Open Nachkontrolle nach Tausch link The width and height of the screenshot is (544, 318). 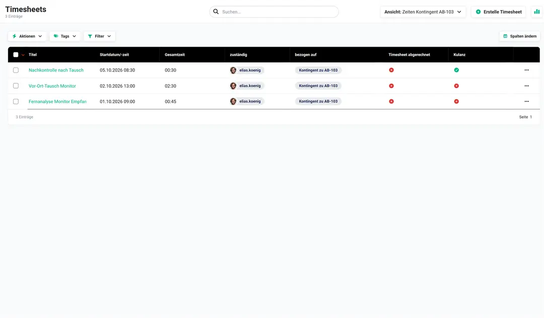(56, 70)
